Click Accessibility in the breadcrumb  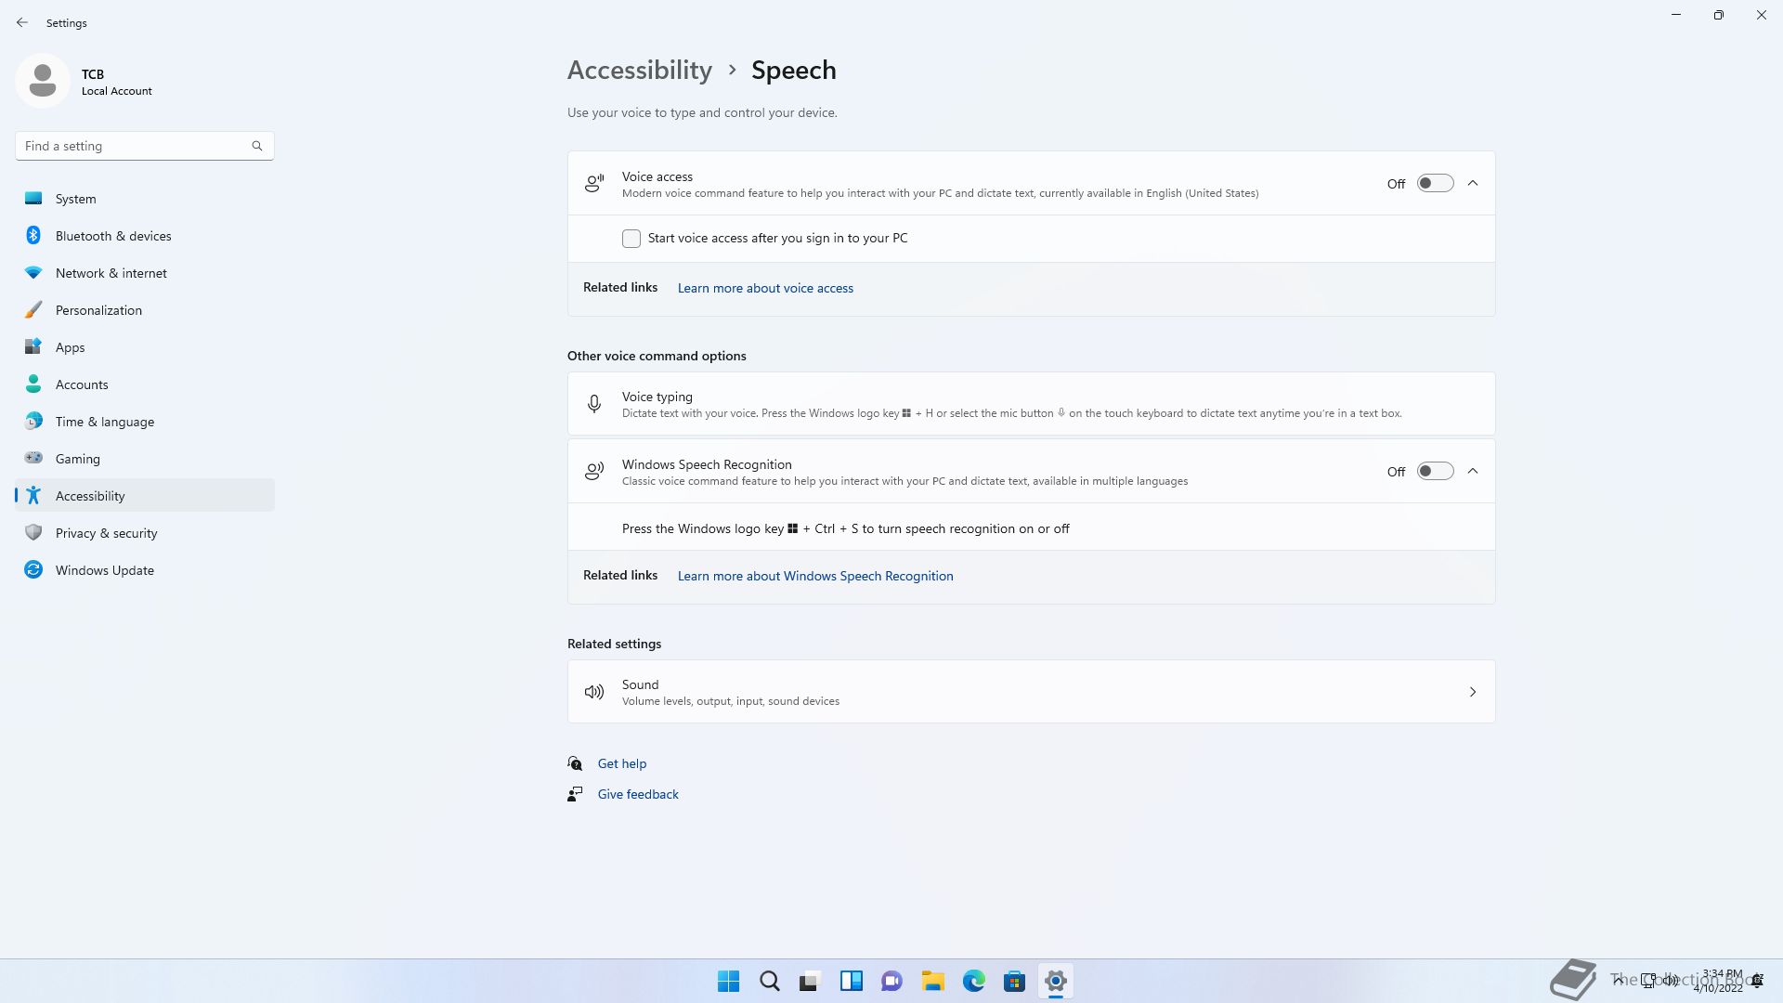640,70
